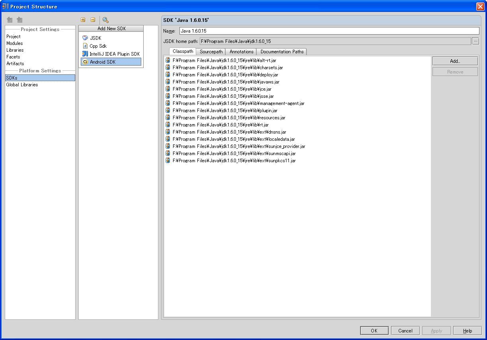Click the SDK Name input field
Screen dimensions: 487x340
tap(329, 31)
